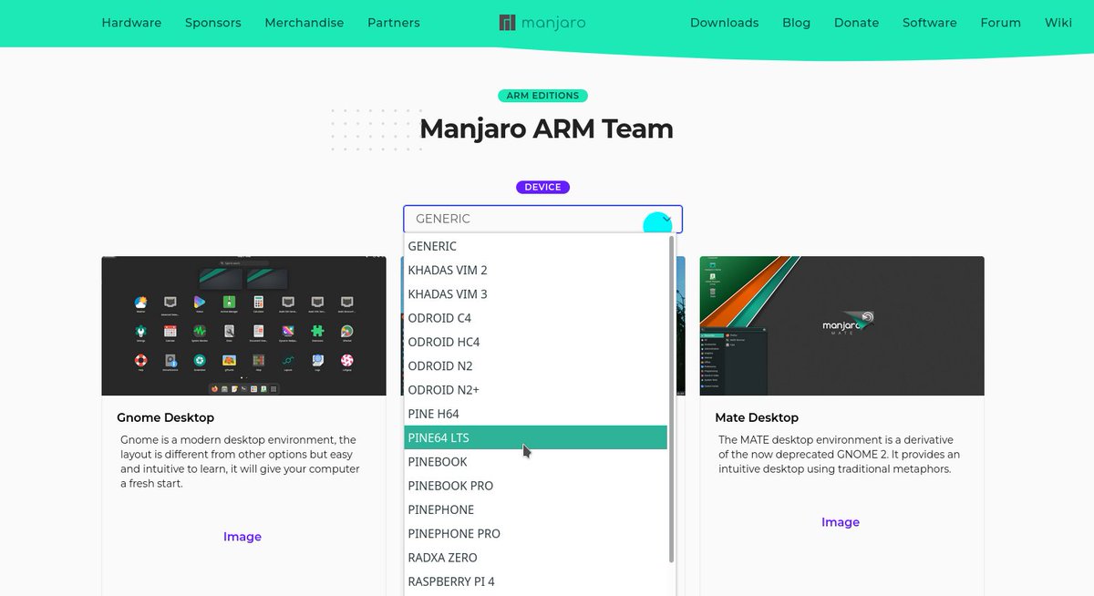Screen dimensions: 1094x596
Task: Collapse the device dropdown showing GENERIC
Action: pos(542,219)
